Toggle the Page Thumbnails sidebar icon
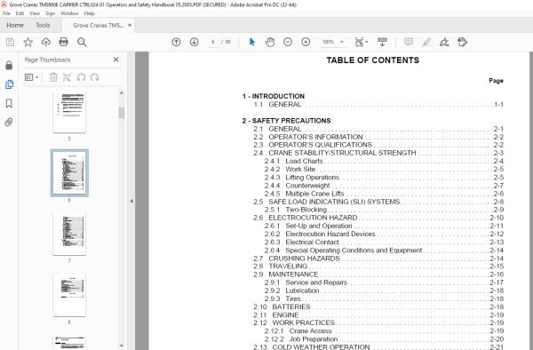This screenshot has height=350, width=533. pyautogui.click(x=9, y=84)
